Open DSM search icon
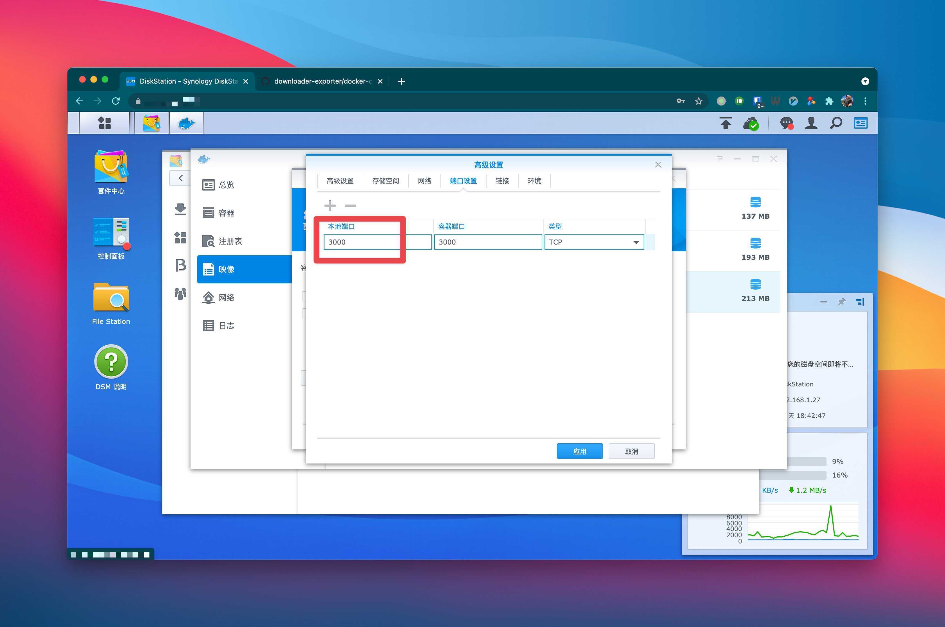This screenshot has width=945, height=627. (836, 123)
